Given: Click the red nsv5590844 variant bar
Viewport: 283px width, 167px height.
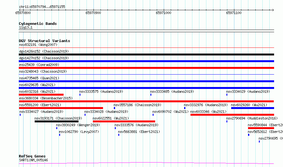Looking at the screenshot, I should point(261,128).
